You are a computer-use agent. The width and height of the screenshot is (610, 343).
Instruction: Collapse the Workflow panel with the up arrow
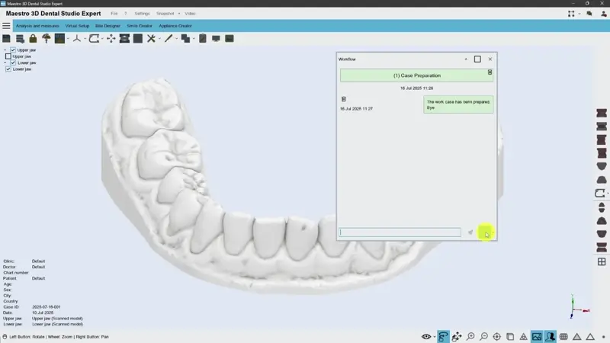466,59
